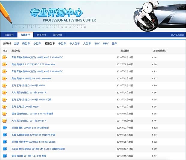
Task: Click the blue rank 15 badge
Action: (5, 156)
